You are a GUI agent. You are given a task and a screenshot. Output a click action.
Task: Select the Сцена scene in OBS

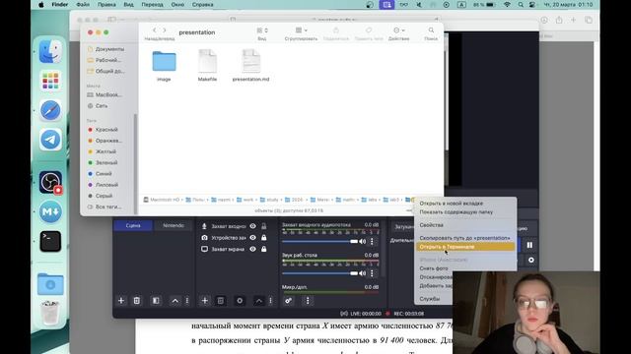(x=133, y=225)
